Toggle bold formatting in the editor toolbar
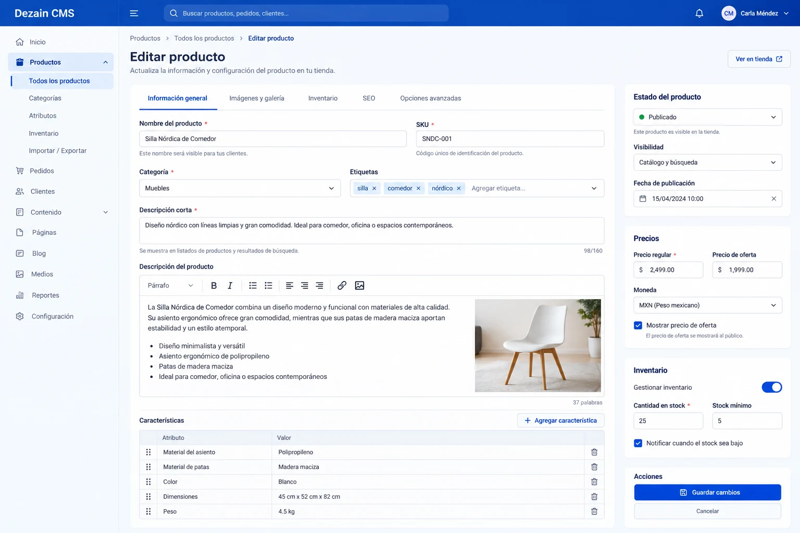The width and height of the screenshot is (800, 533). pos(214,285)
